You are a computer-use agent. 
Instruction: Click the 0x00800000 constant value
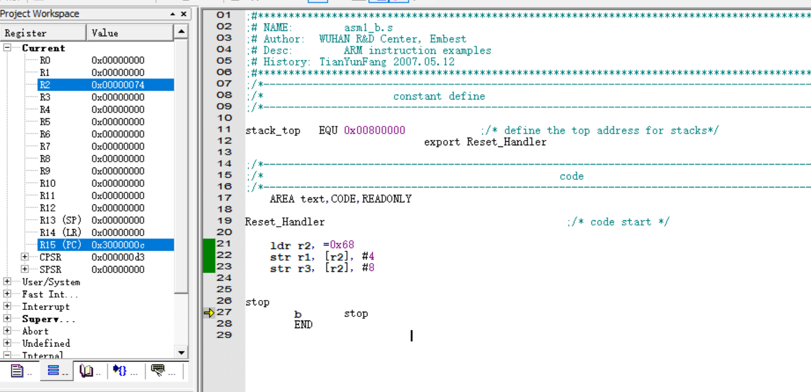tap(374, 131)
